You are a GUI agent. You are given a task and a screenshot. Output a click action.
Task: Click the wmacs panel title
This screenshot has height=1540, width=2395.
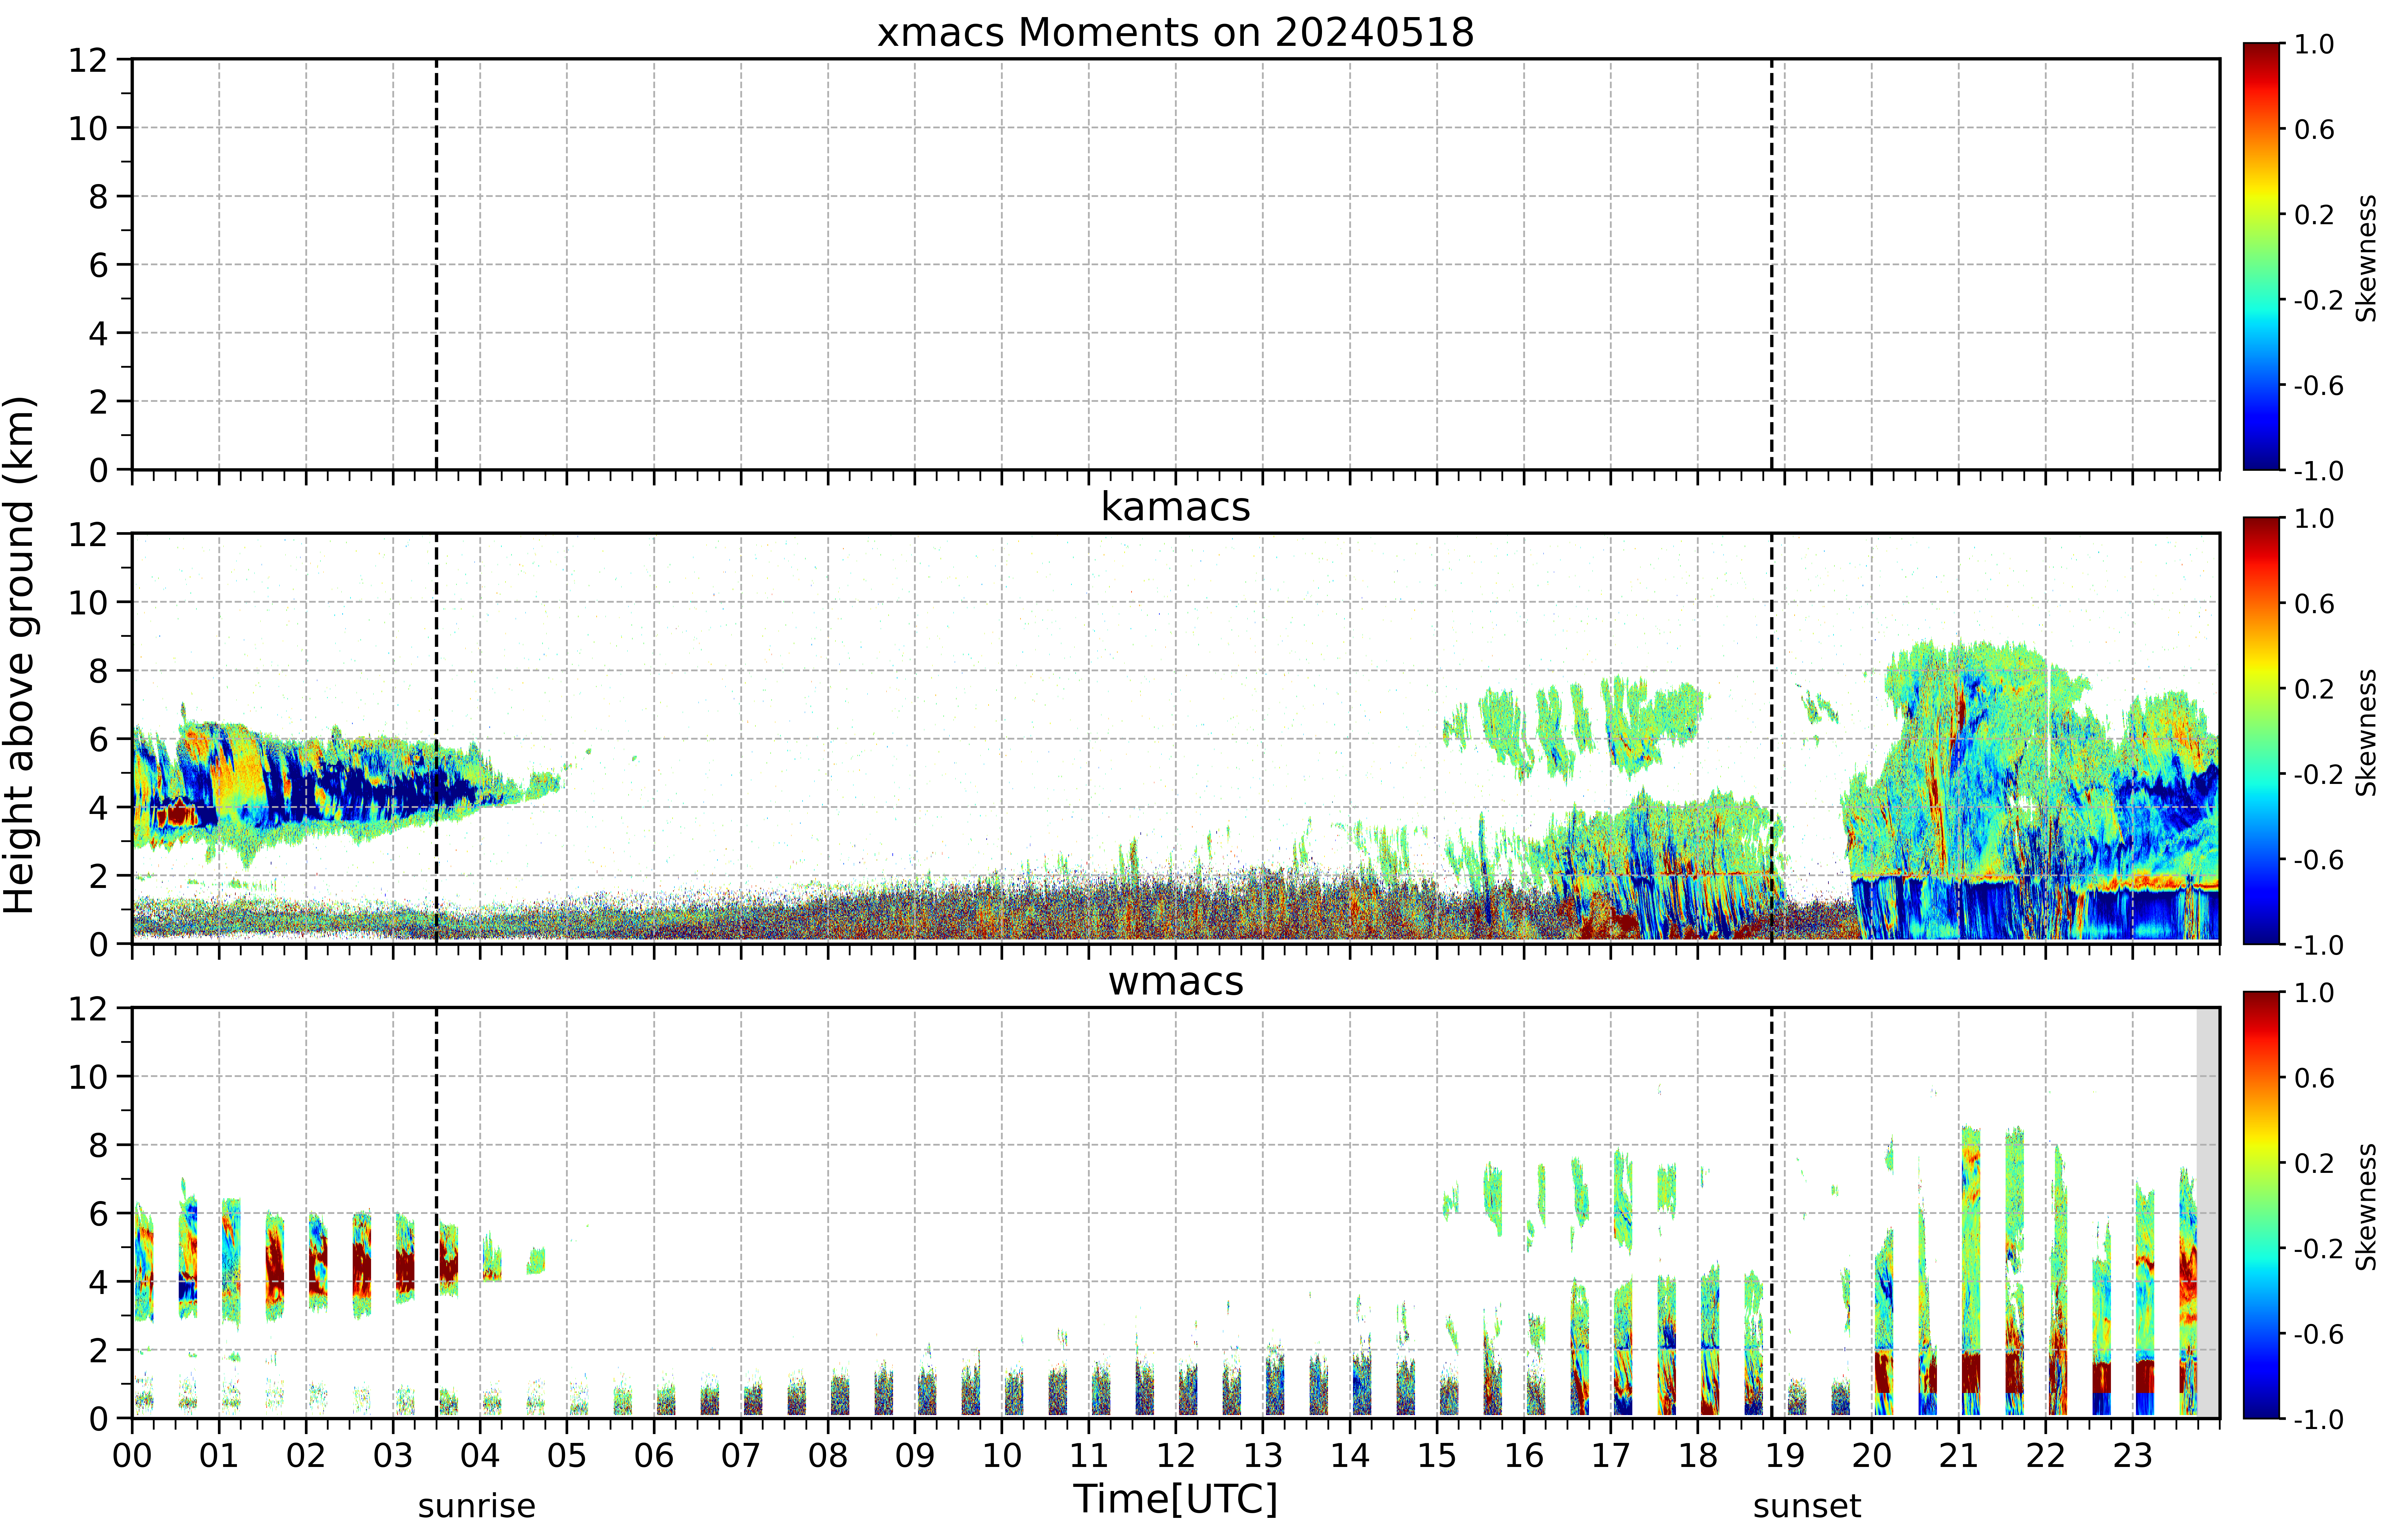(1176, 981)
